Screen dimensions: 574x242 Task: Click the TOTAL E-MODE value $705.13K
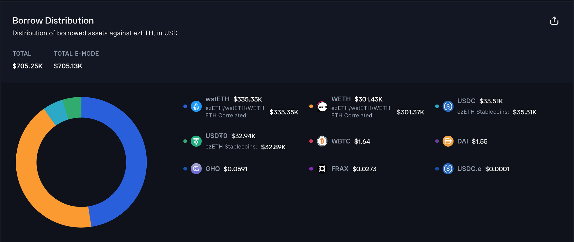pyautogui.click(x=68, y=66)
